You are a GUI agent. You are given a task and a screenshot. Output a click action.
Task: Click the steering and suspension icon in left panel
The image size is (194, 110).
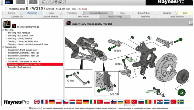6,24
